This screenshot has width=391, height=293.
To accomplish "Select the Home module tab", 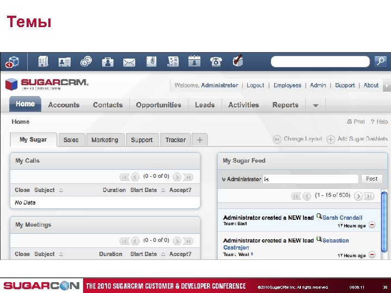I will [x=25, y=104].
